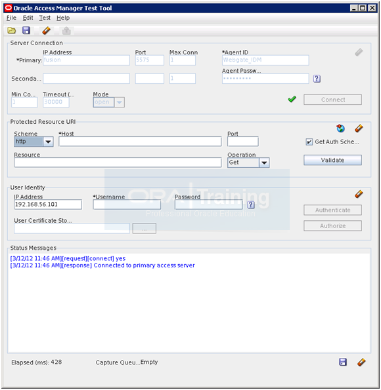Click the Protected Resource Host field
Screen dimensions: 381x390
[x=140, y=142]
